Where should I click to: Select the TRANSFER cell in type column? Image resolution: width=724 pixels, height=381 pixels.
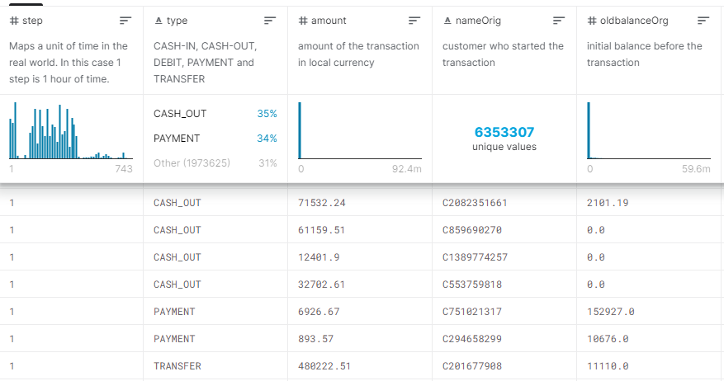[177, 366]
